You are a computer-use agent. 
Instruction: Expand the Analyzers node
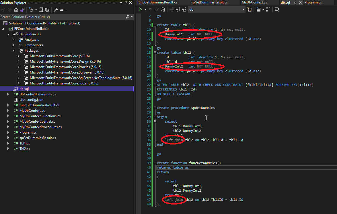(13, 40)
